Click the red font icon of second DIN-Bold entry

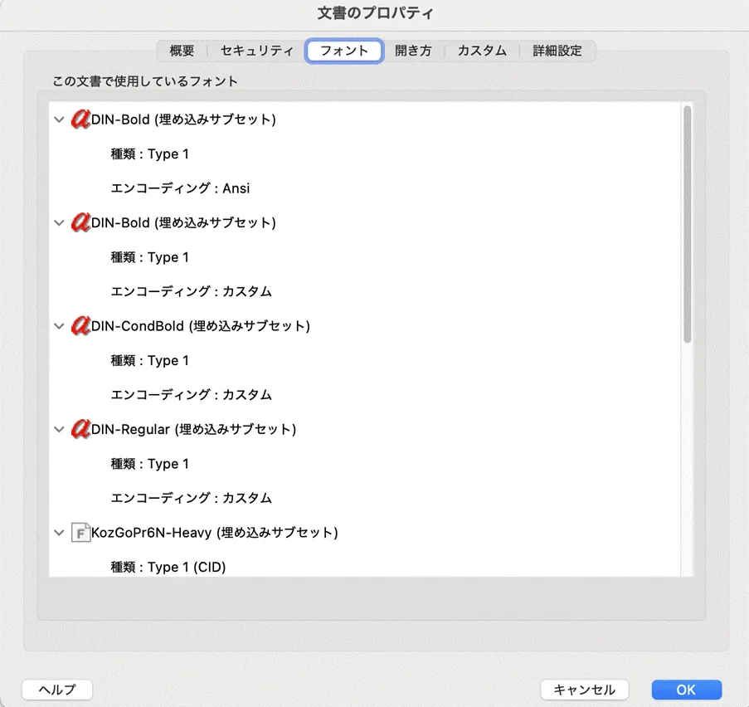[x=80, y=222]
